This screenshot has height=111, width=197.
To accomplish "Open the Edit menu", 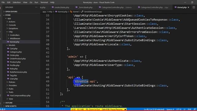I will coord(9,2).
